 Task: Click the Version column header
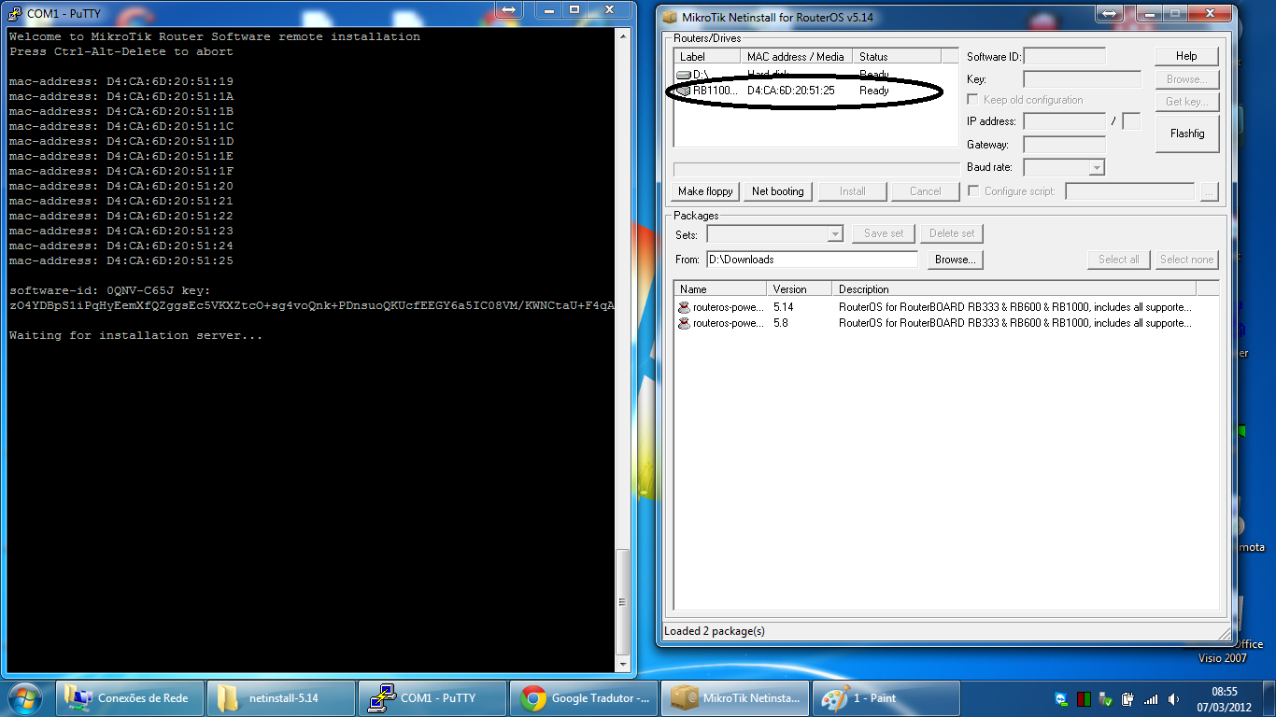(x=800, y=289)
